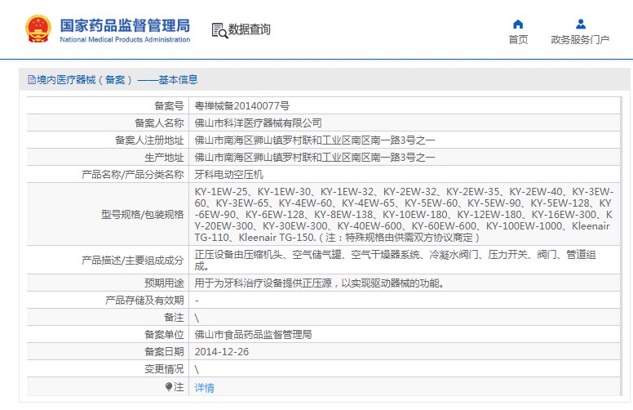This screenshot has width=633, height=410.
Task: Click the backslash value in 变更情况 row
Action: [197, 369]
